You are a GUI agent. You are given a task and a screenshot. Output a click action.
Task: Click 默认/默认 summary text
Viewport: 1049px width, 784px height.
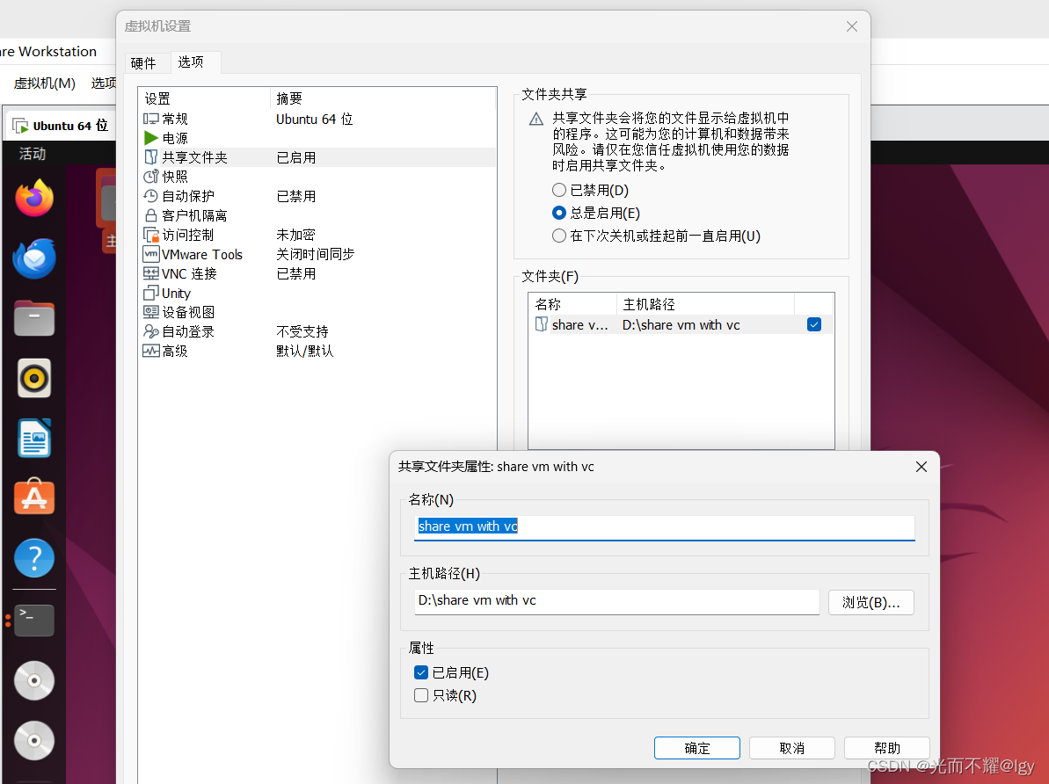click(304, 351)
